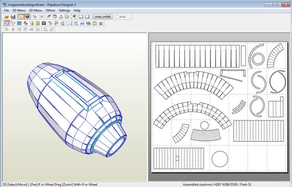Open the Help menu
292x187 pixels.
click(77, 10)
